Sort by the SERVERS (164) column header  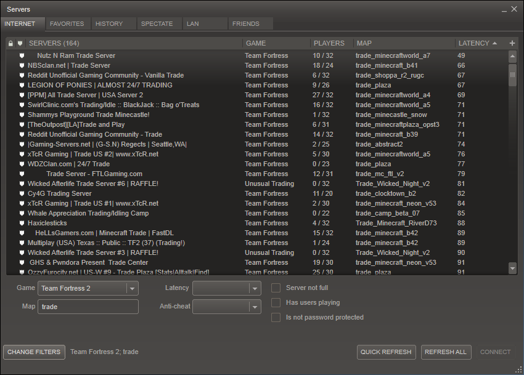point(134,43)
